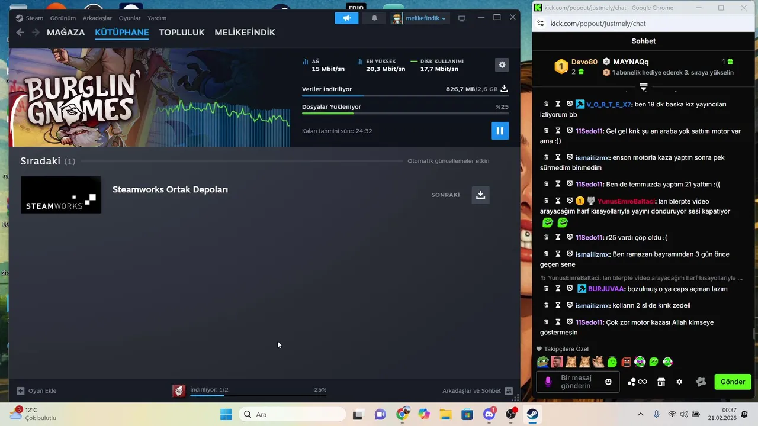758x426 pixels.
Task: Open the Steam menu
Action: click(30, 18)
